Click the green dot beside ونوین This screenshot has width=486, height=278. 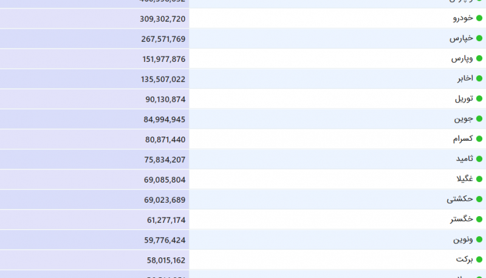479,240
